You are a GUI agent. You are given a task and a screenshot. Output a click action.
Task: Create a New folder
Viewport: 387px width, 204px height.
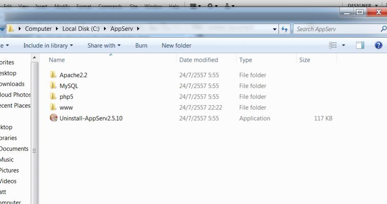(x=176, y=46)
